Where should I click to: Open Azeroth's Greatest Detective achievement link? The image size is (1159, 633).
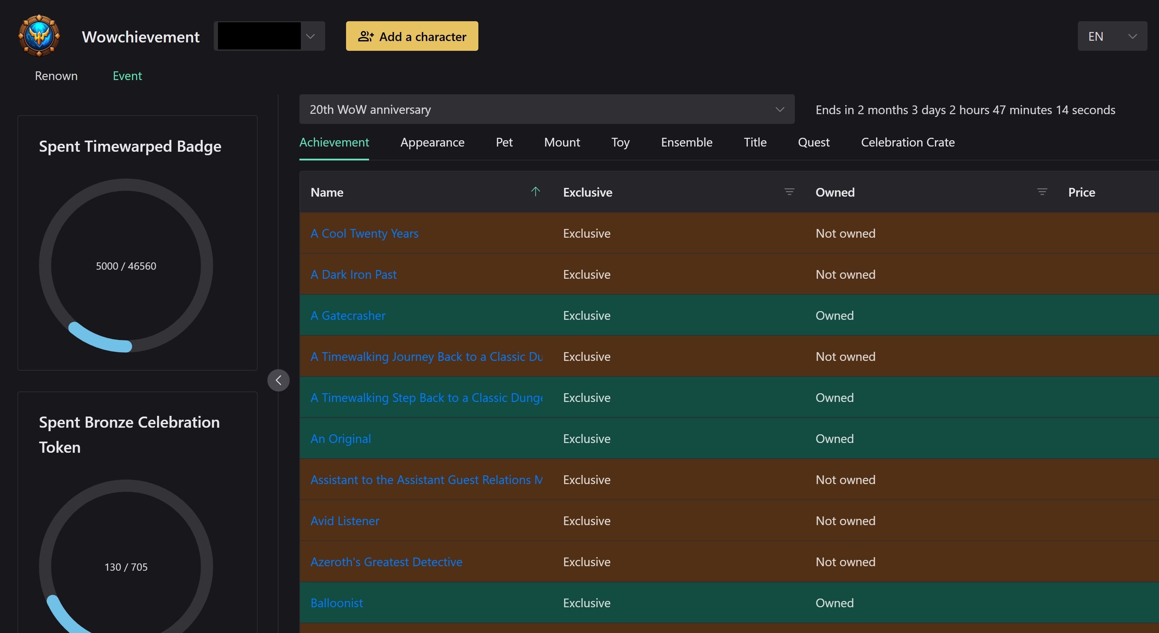[x=386, y=562]
